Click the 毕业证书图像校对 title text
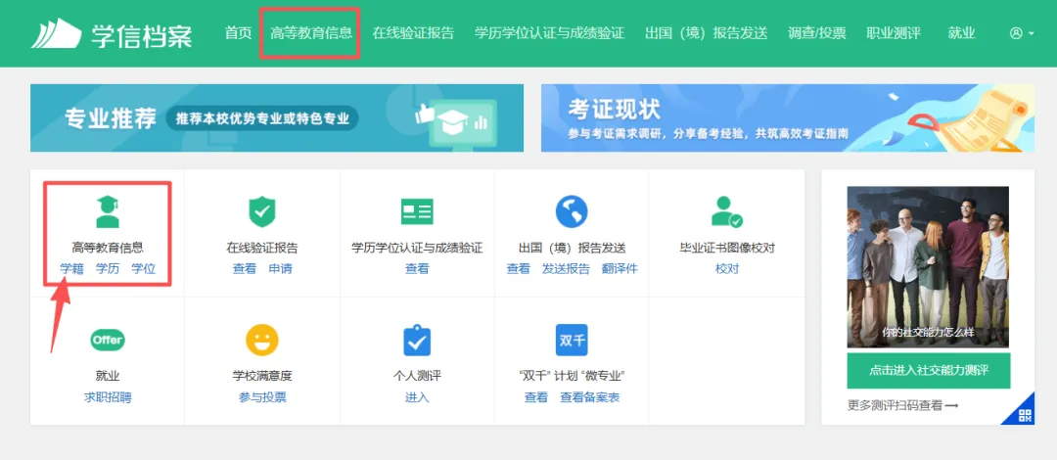This screenshot has height=460, width=1057. 726,248
